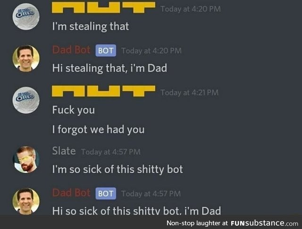The width and height of the screenshot is (302, 229).
Task: View Slate's bearded profile avatar
Action: click(x=26, y=159)
